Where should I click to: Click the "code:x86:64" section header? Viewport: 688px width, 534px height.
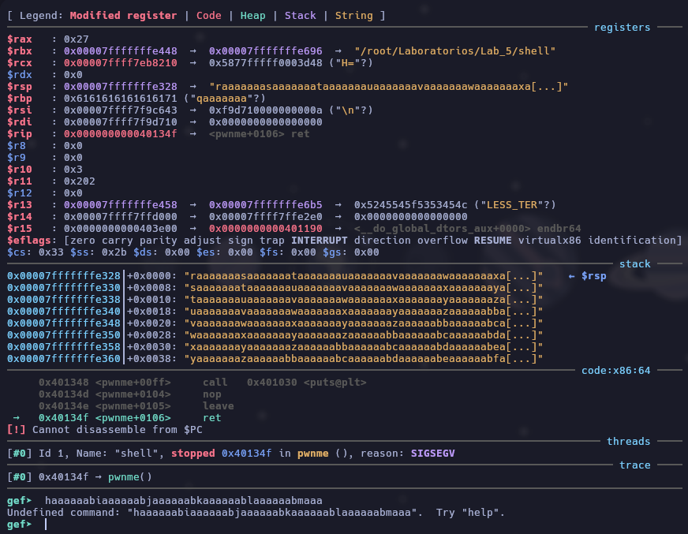615,370
